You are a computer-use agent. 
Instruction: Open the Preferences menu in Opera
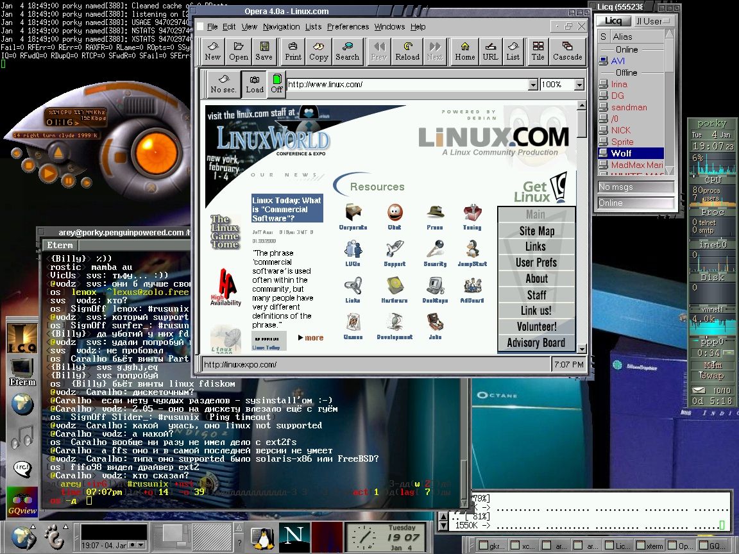point(348,27)
